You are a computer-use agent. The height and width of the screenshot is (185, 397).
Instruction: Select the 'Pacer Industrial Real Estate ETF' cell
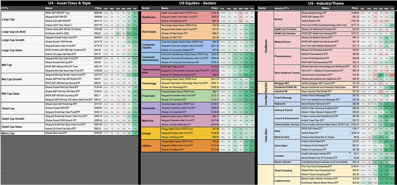pos(325,91)
